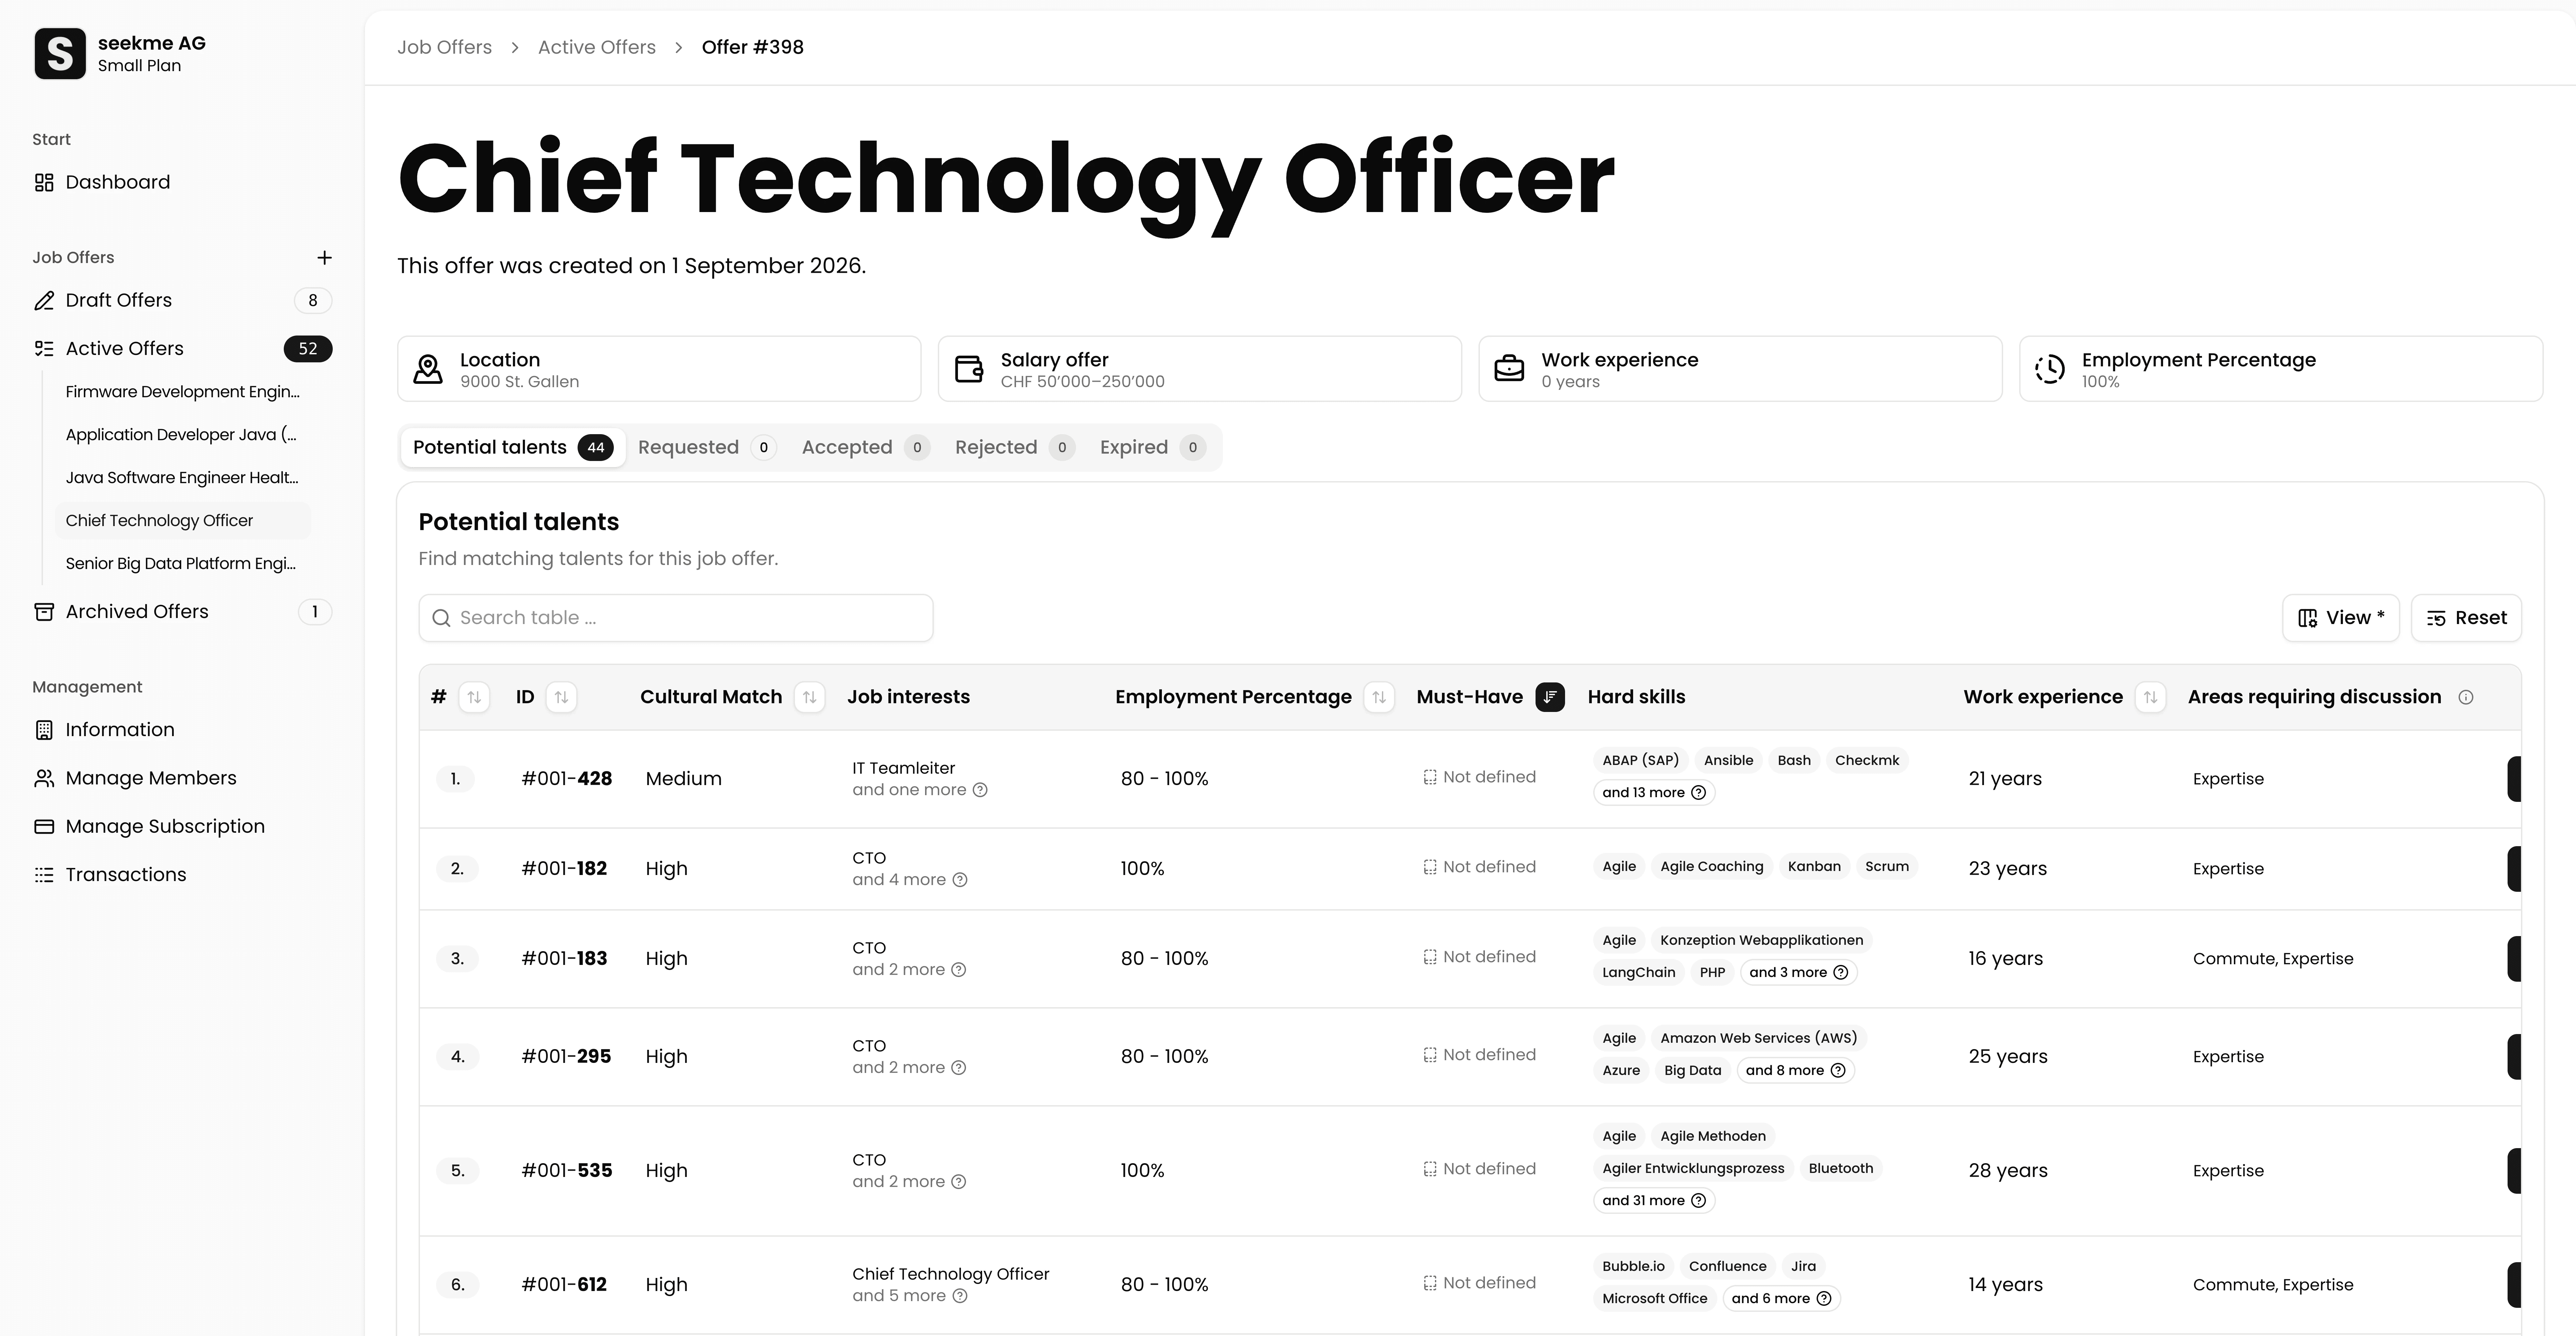Click the Salary offer wallet icon
Viewport: 2576px width, 1336px height.
click(x=969, y=369)
